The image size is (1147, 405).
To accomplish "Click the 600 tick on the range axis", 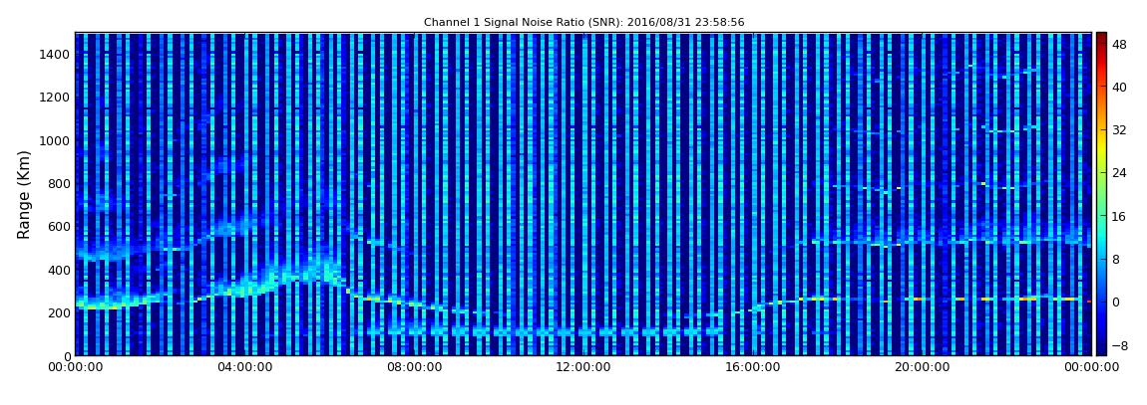I will pos(58,226).
